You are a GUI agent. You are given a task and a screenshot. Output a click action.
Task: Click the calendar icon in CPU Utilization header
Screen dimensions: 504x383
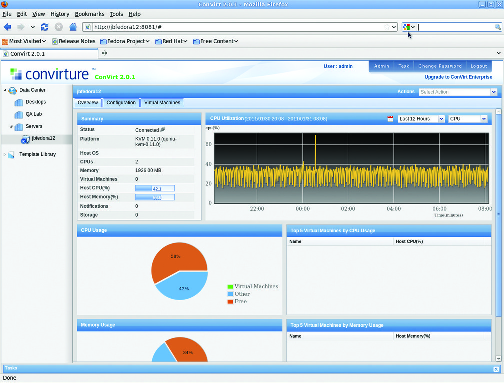pyautogui.click(x=390, y=119)
